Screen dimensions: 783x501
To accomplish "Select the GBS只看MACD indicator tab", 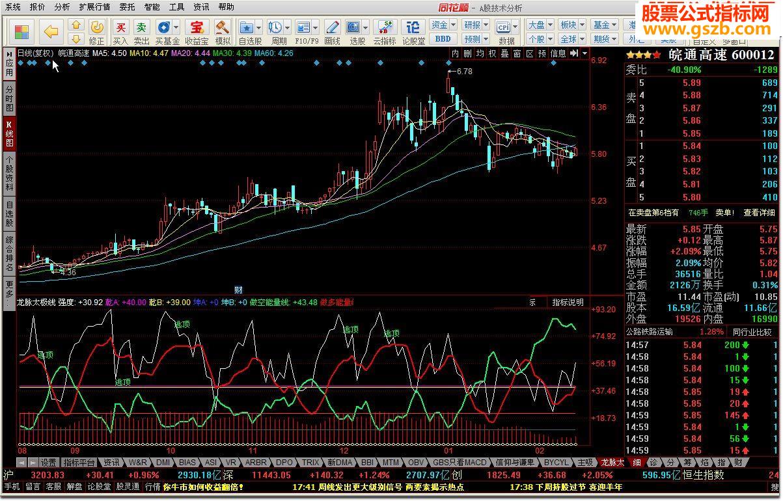I will point(460,463).
